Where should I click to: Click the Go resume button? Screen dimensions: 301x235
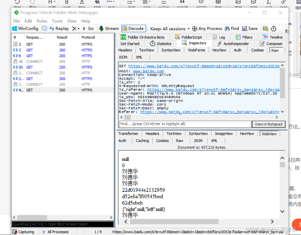[88, 29]
